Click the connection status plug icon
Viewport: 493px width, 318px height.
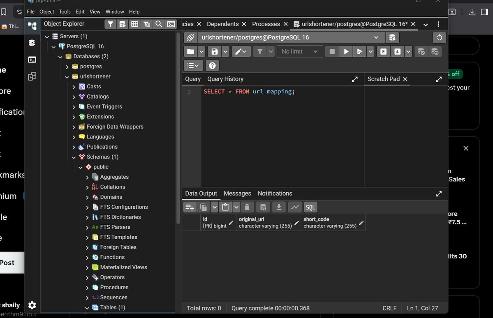click(x=190, y=37)
